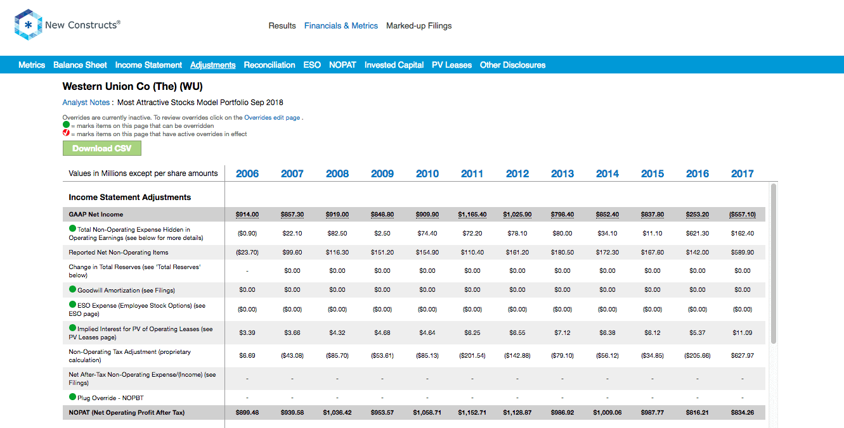Click the Income Statement Adjustments heading

point(130,198)
